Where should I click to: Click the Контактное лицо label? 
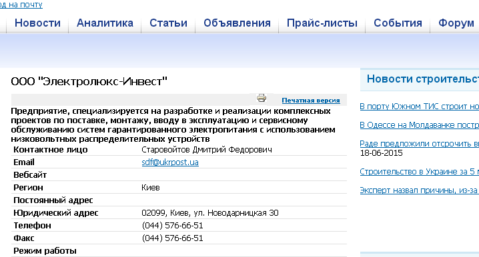[51, 150]
